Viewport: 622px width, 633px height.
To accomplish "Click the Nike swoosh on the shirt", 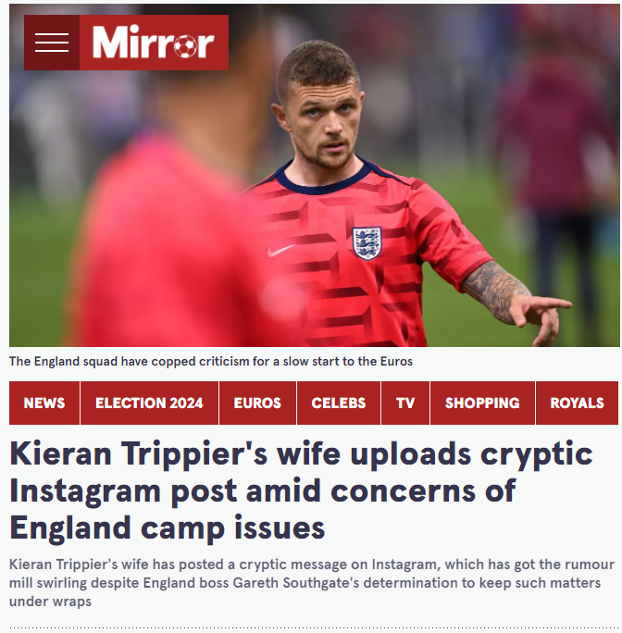I will coord(281,250).
